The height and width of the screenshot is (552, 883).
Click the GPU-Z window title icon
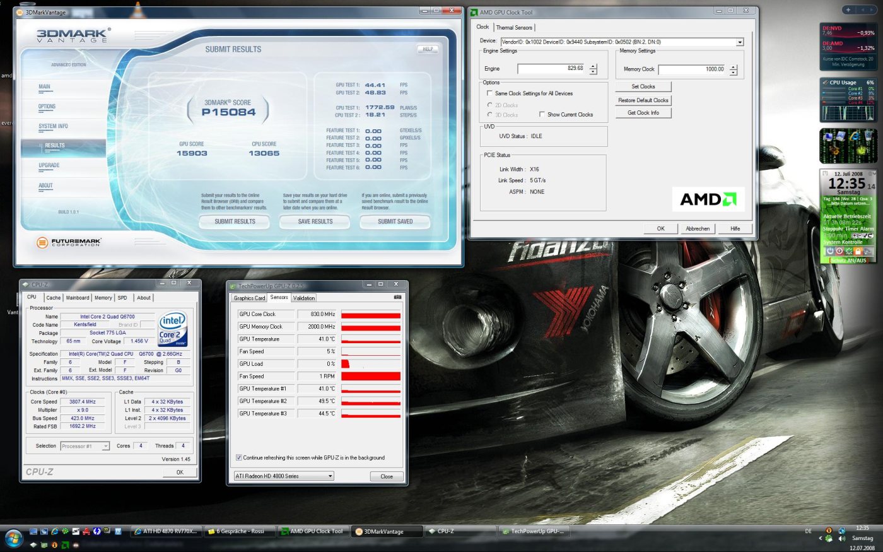coord(233,285)
